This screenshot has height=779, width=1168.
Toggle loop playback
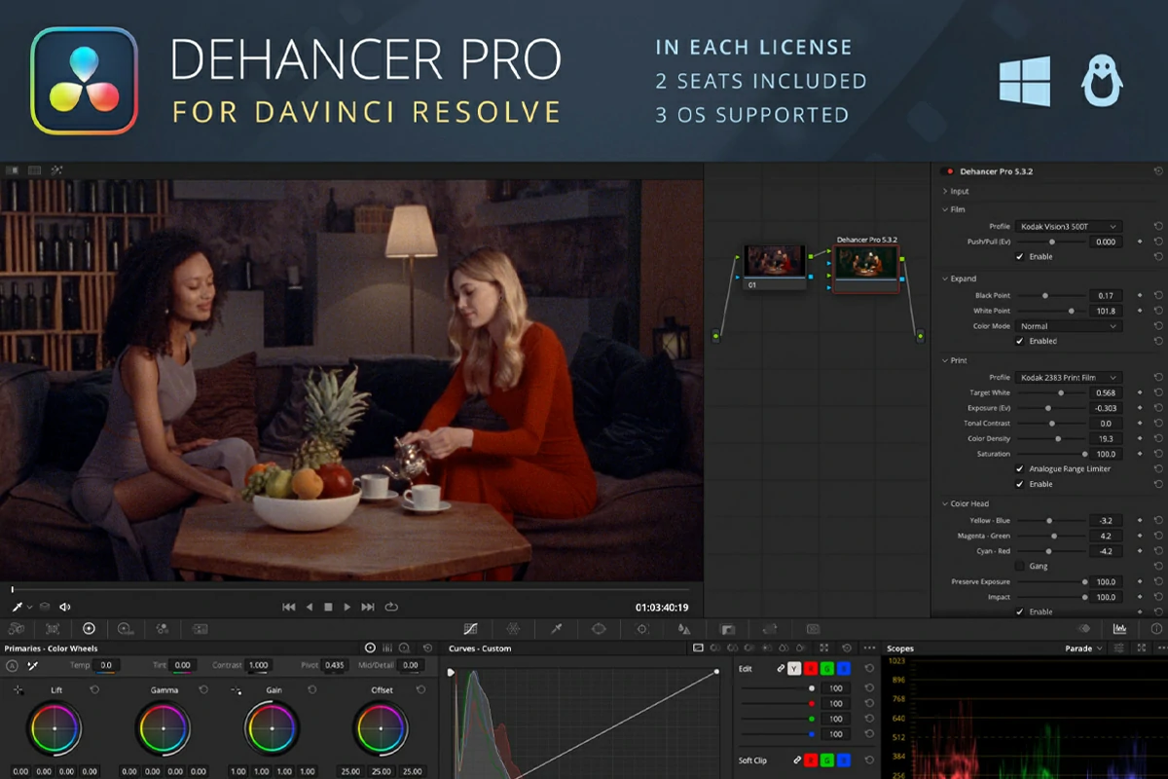pyautogui.click(x=391, y=607)
